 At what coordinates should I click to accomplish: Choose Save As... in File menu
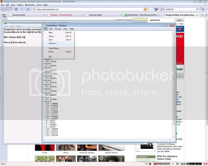click(52, 43)
